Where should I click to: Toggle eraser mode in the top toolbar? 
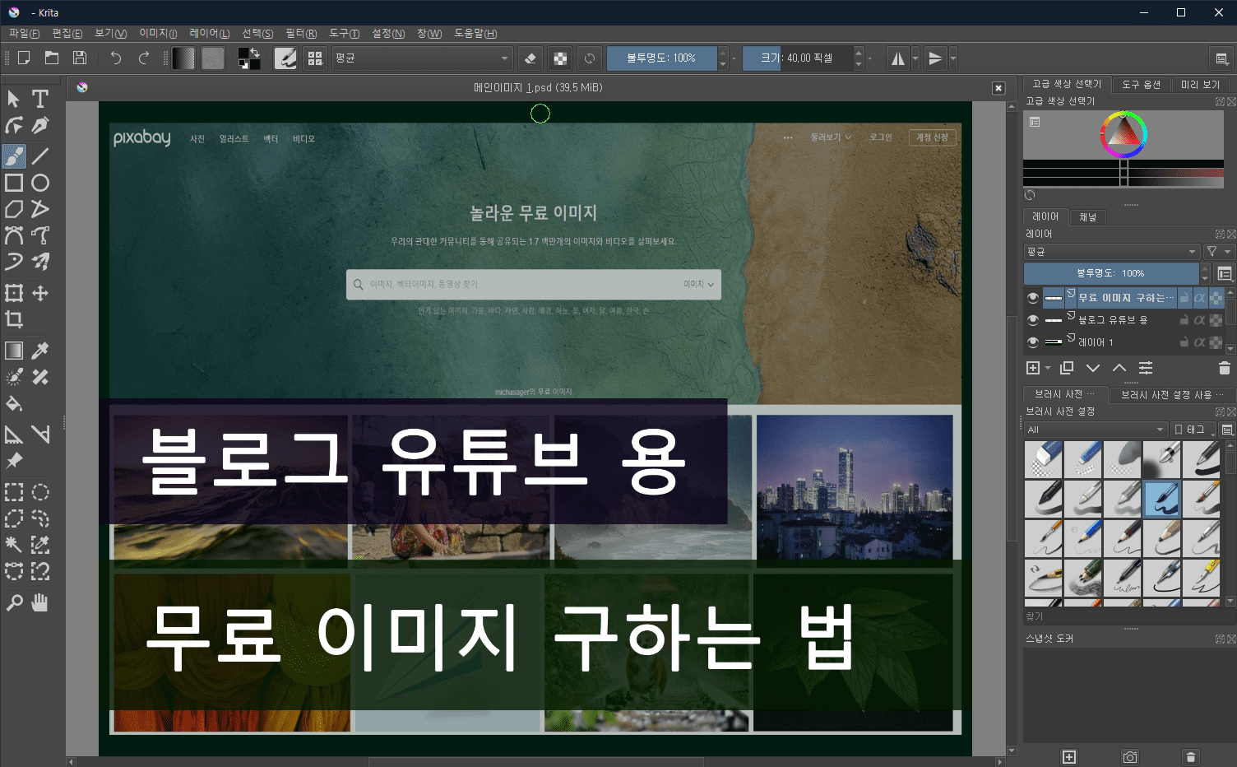pos(530,58)
